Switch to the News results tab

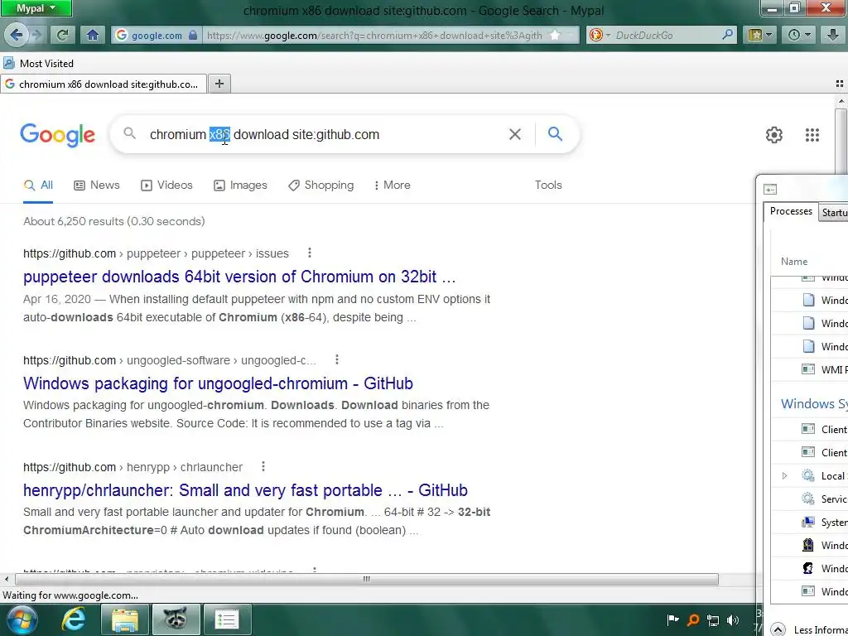(x=96, y=185)
